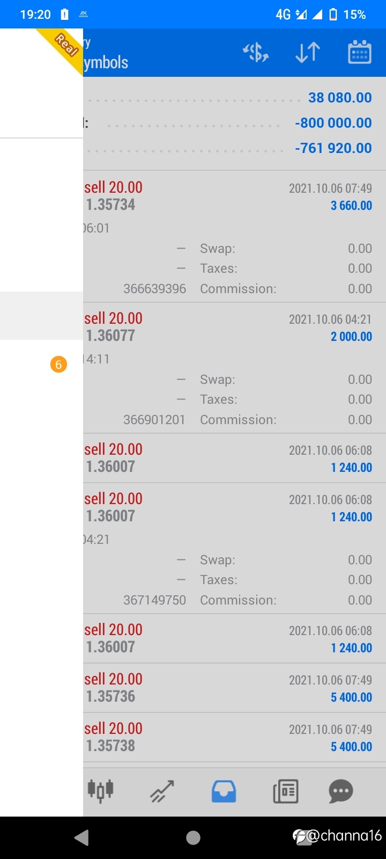Select the highlighted gray side menu item

pyautogui.click(x=41, y=316)
